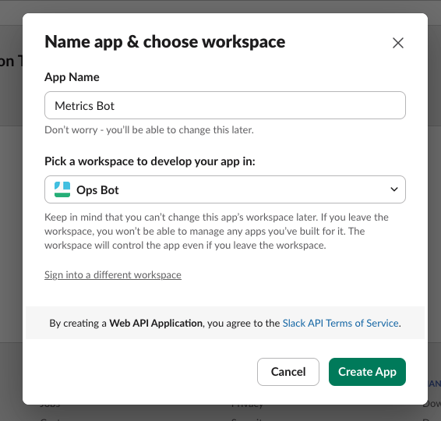Click the "Don't worry - you'll be able to change this later." hint
The width and height of the screenshot is (441, 421).
point(149,130)
